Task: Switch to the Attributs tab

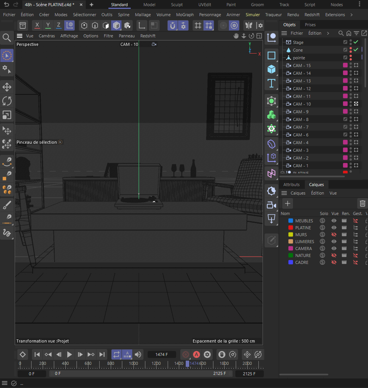Action: click(291, 185)
